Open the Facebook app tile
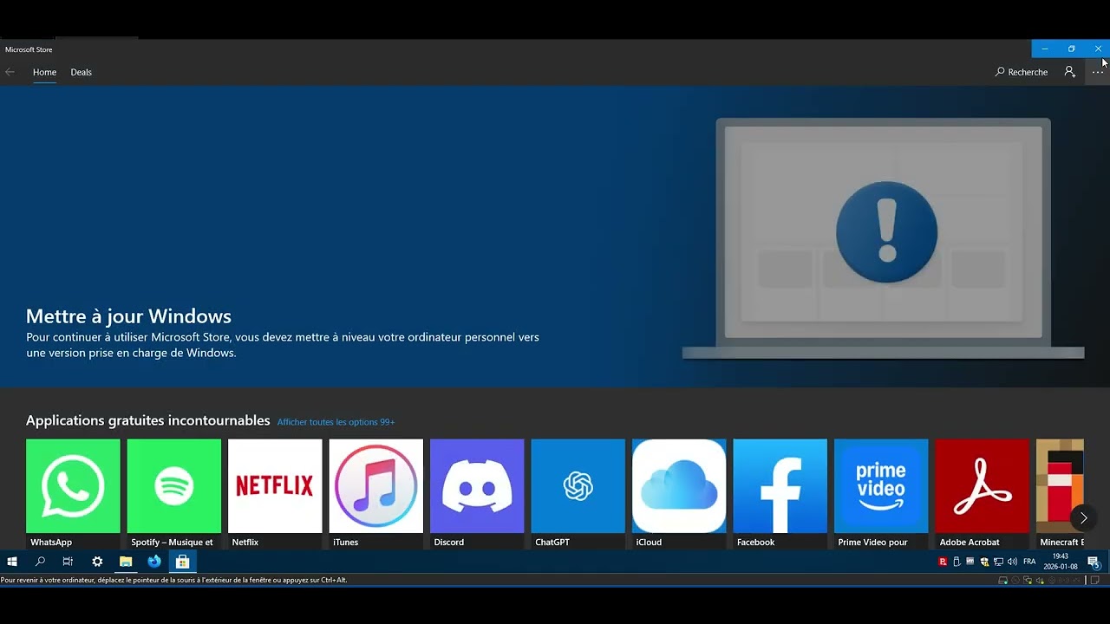1110x624 pixels. [x=780, y=493]
